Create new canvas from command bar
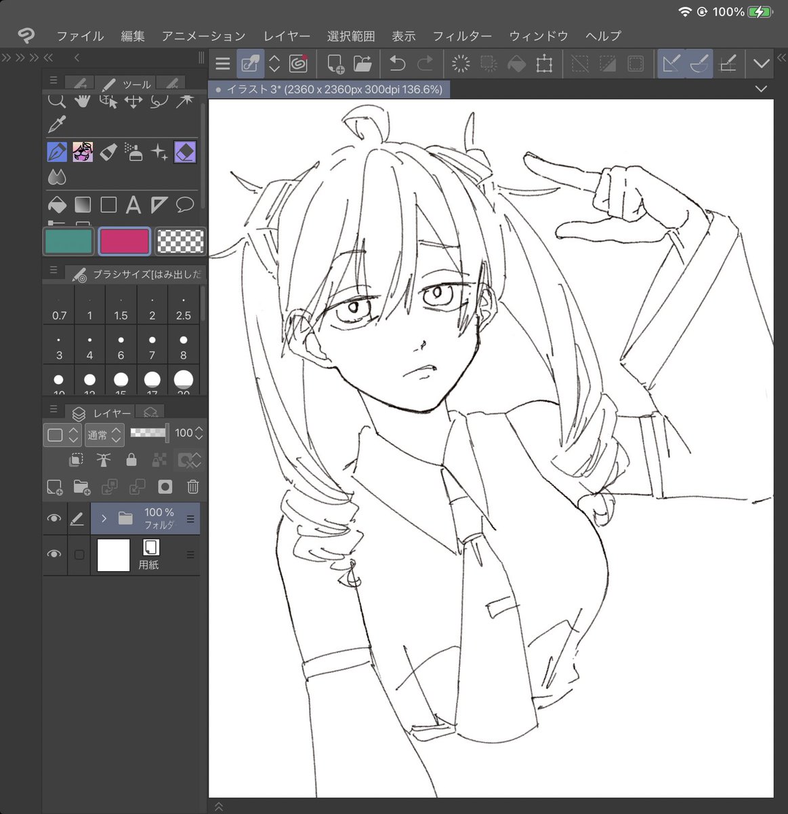 (x=335, y=64)
